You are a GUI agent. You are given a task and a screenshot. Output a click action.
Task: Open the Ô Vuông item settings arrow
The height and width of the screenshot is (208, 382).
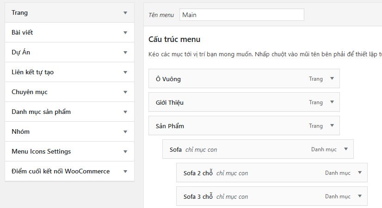click(x=332, y=79)
